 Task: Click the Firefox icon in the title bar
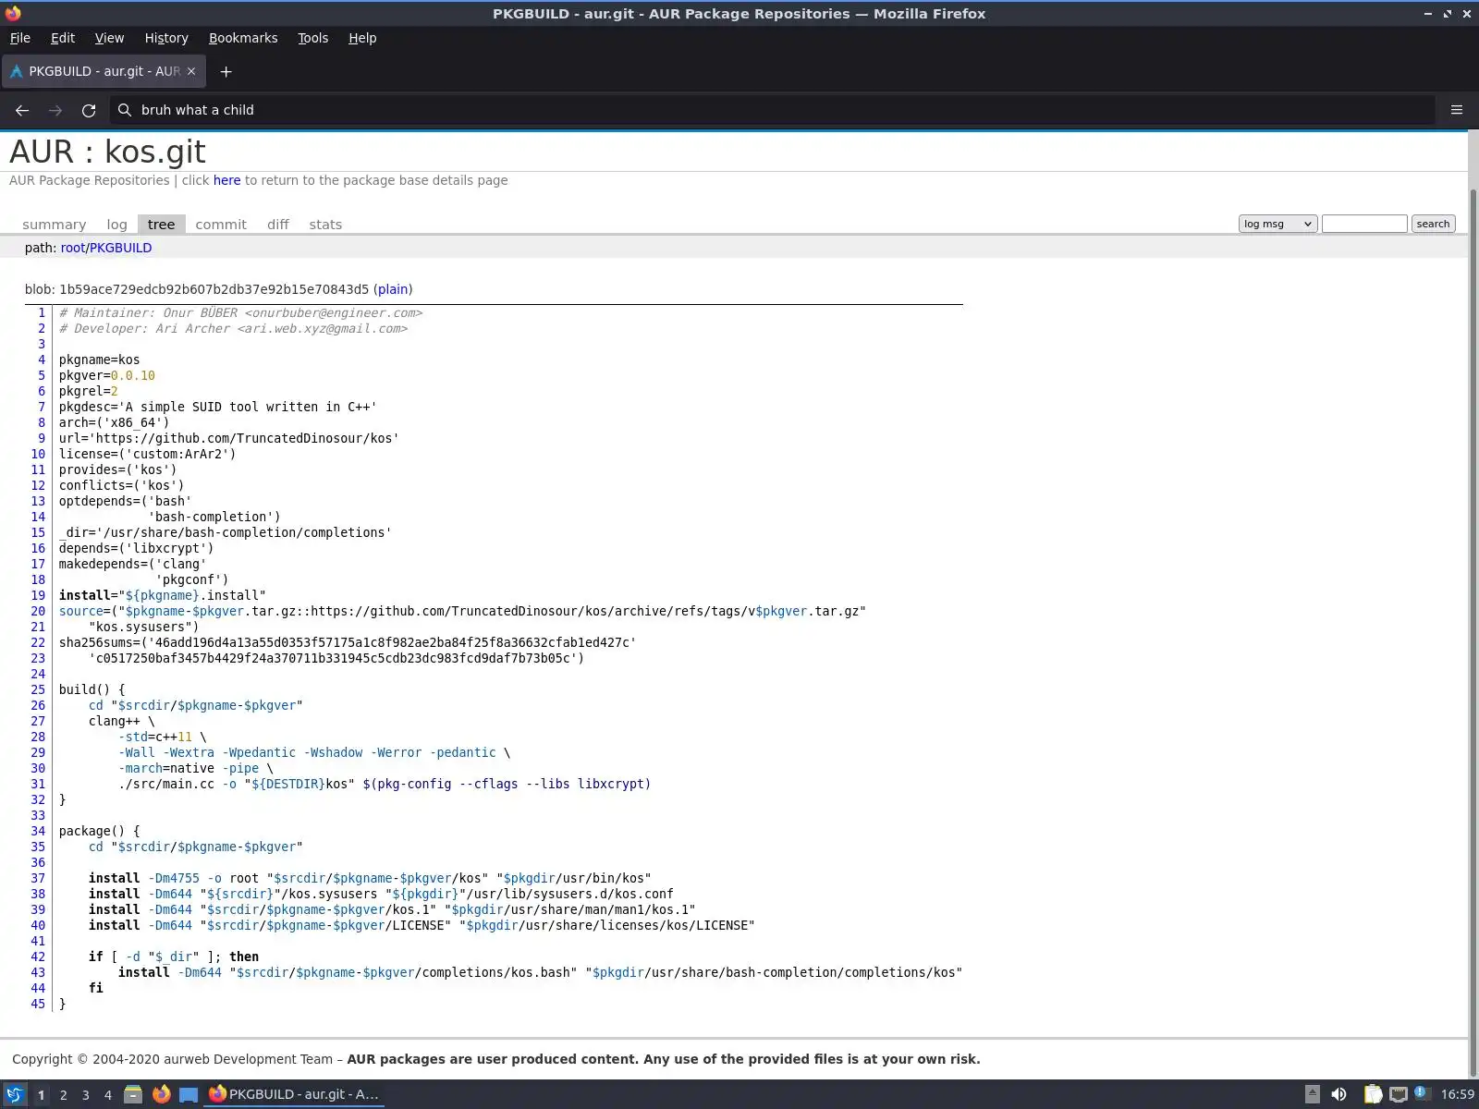pyautogui.click(x=13, y=14)
